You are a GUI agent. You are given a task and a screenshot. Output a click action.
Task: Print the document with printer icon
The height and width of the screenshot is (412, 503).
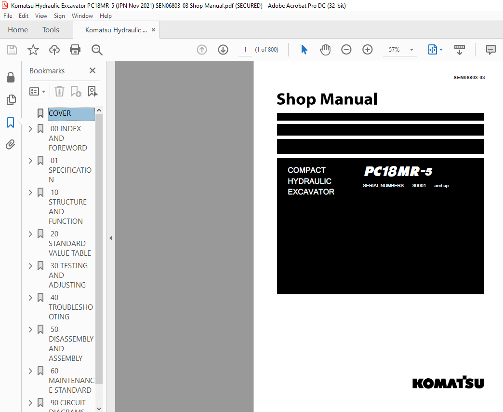tap(75, 50)
